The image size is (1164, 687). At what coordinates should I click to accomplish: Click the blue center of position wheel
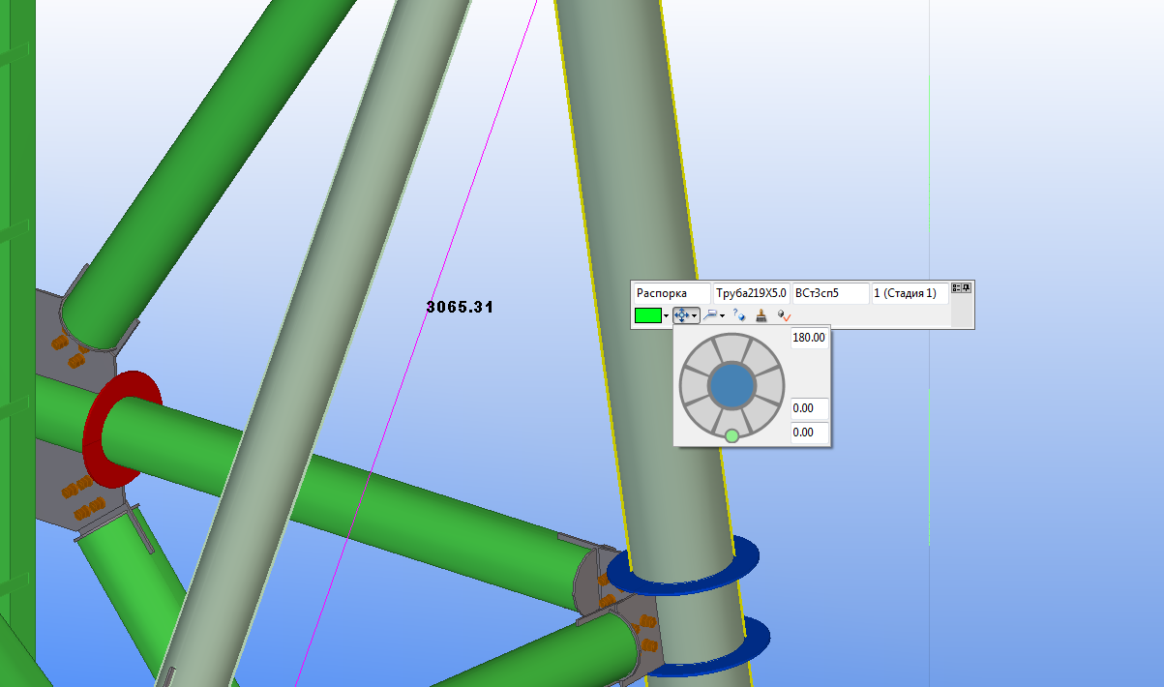(x=731, y=386)
